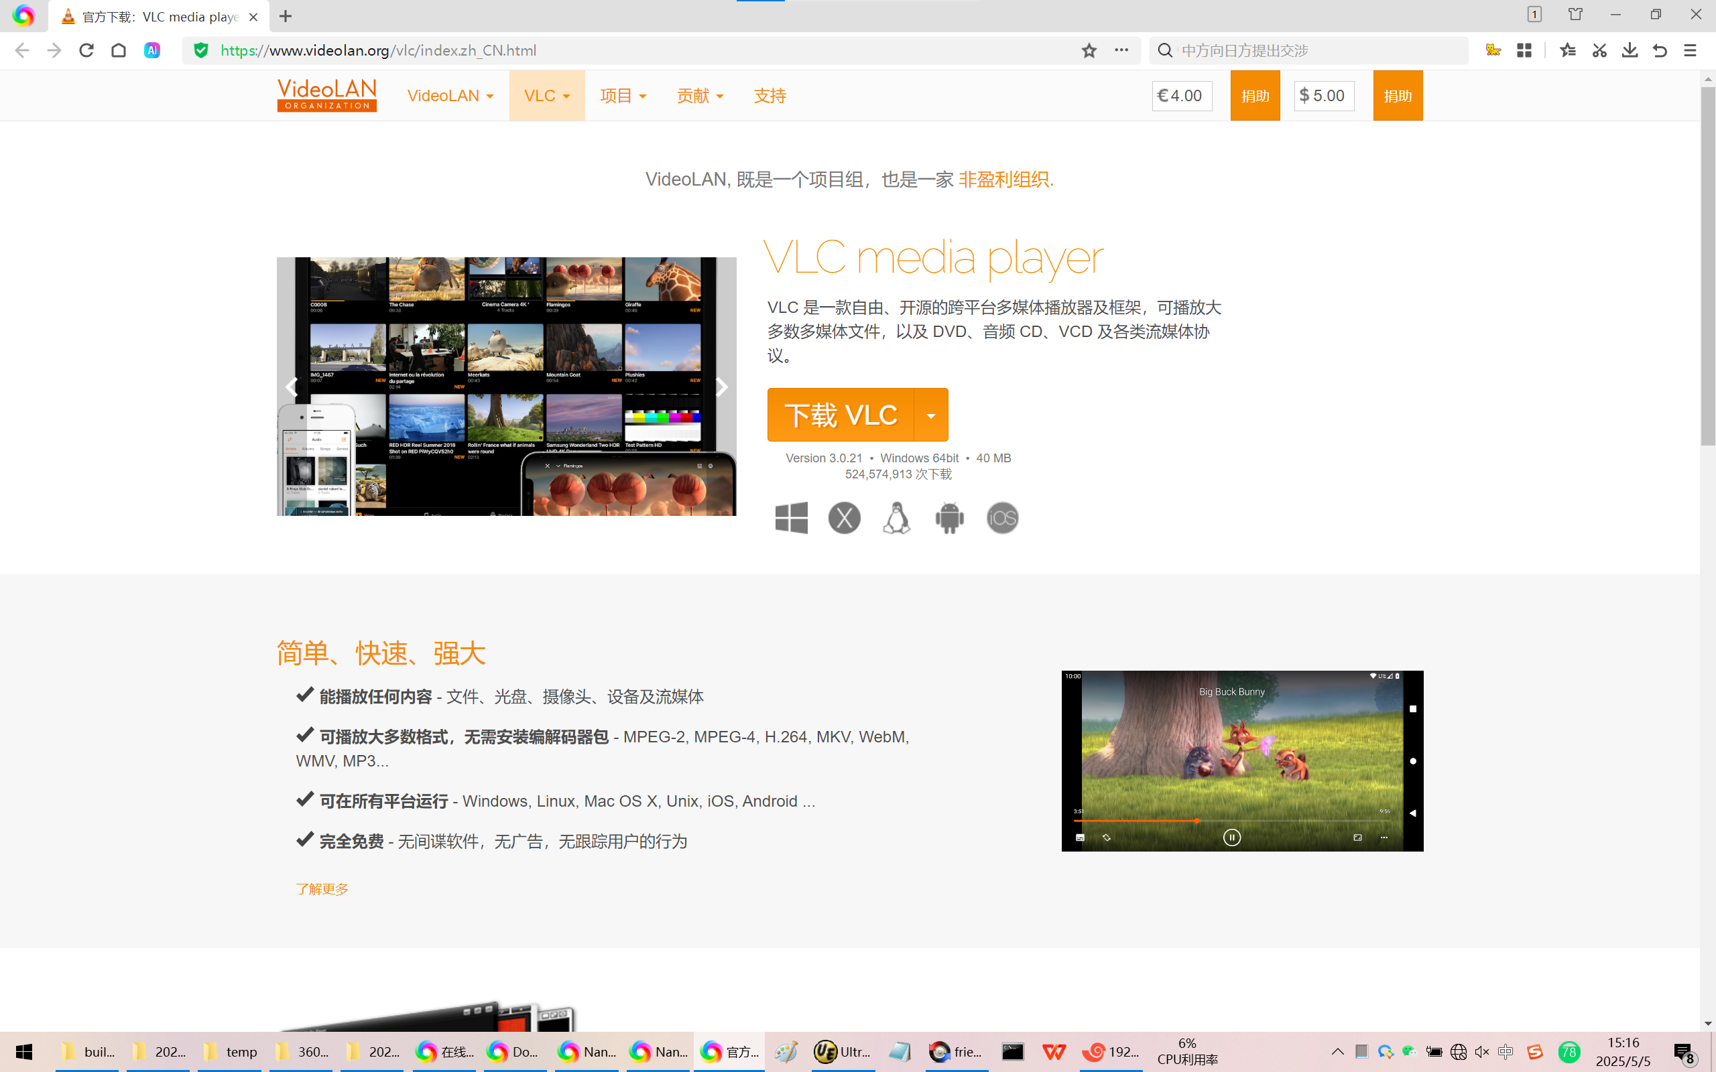Click the Android robot icon

pyautogui.click(x=949, y=519)
